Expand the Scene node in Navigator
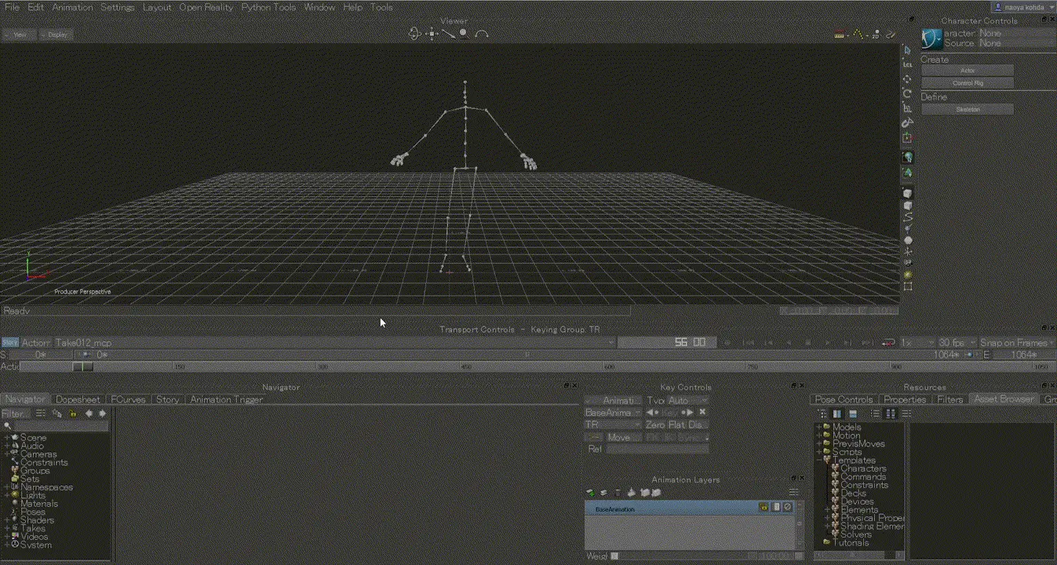The height and width of the screenshot is (565, 1057). tap(7, 438)
